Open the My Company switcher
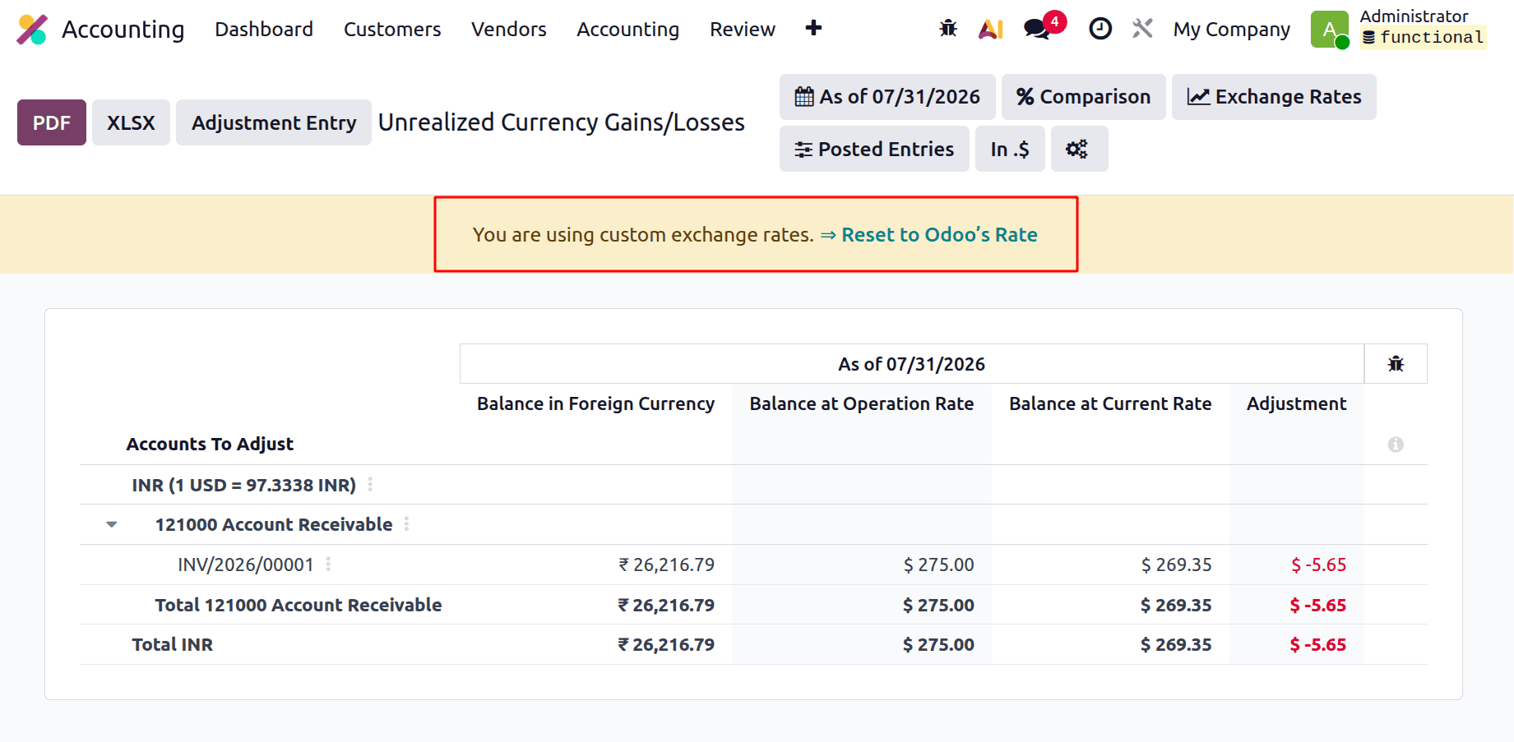 pyautogui.click(x=1231, y=30)
